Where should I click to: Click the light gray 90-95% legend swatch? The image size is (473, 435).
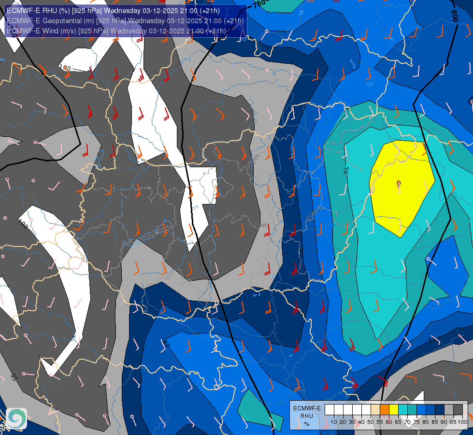(449, 410)
